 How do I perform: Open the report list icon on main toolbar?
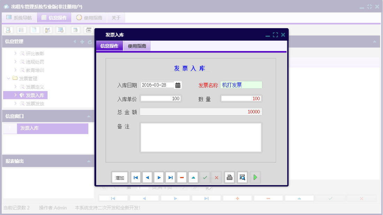[21, 30]
